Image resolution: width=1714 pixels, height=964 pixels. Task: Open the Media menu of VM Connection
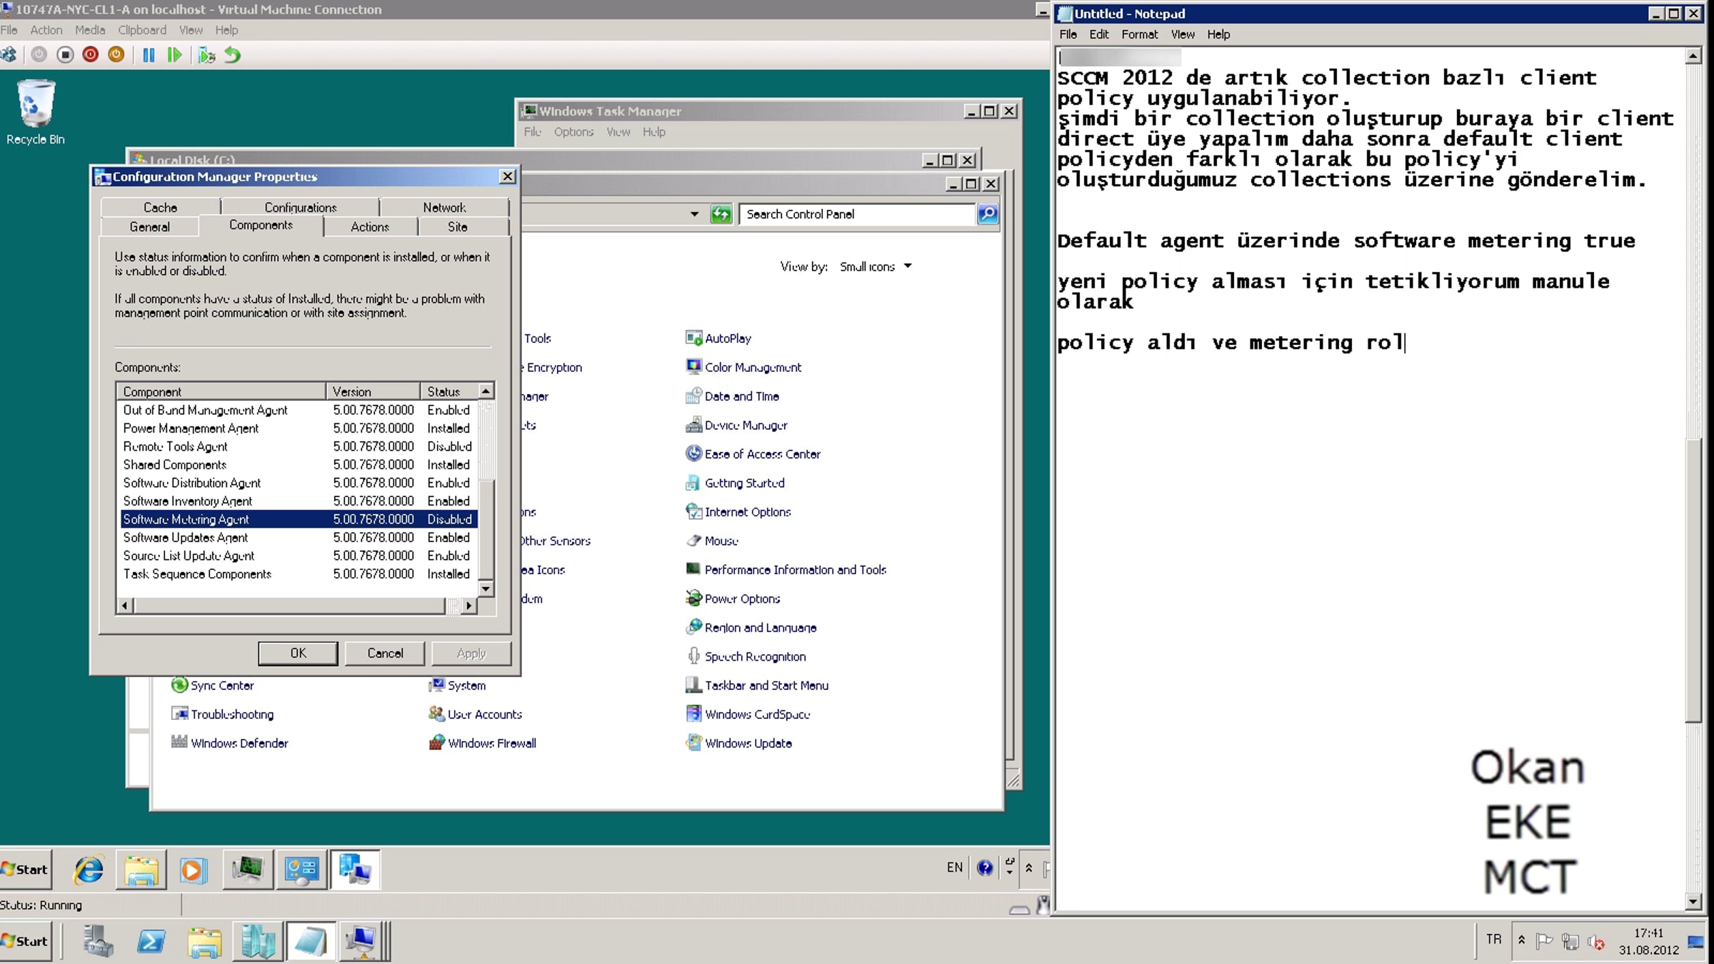coord(90,30)
